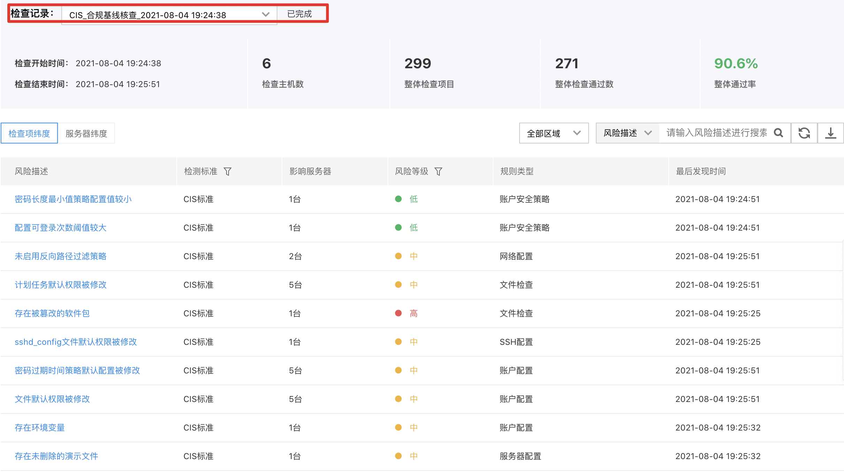Click the search magnifier icon
Screen dimensions: 844x473
(778, 133)
